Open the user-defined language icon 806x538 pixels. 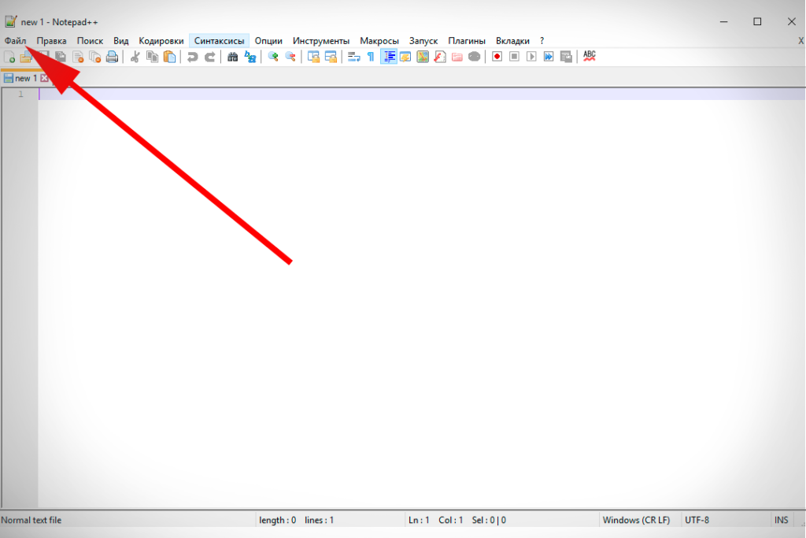pos(405,57)
